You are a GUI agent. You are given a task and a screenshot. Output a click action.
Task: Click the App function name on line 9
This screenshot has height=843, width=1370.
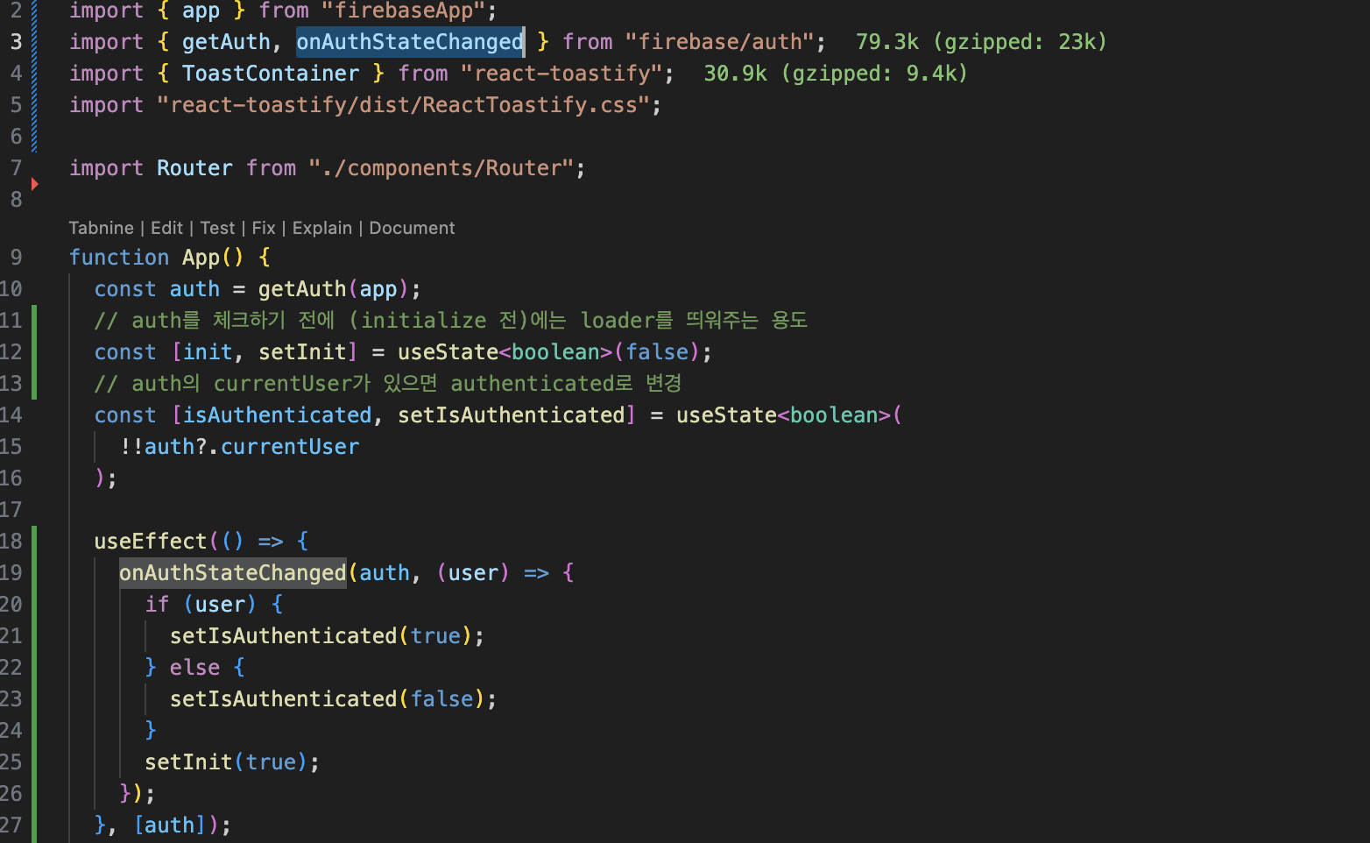(x=201, y=258)
